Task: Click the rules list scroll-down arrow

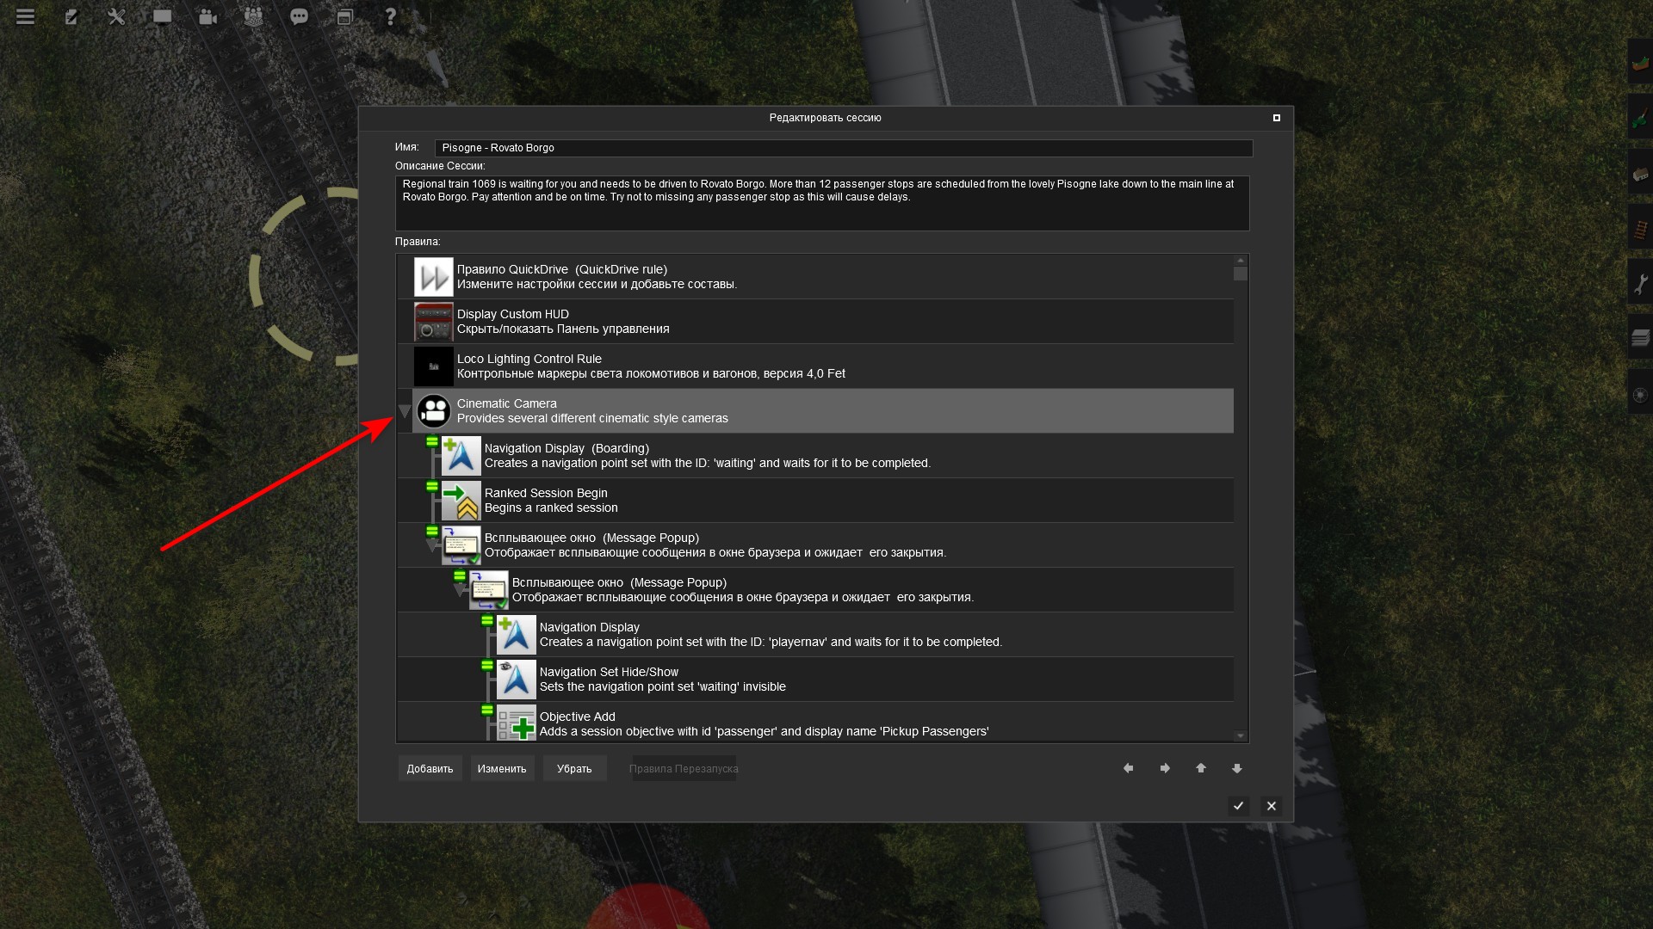Action: pos(1240,736)
